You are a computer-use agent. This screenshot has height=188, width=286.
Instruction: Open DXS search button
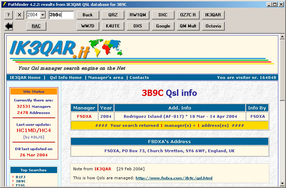pos(138,26)
